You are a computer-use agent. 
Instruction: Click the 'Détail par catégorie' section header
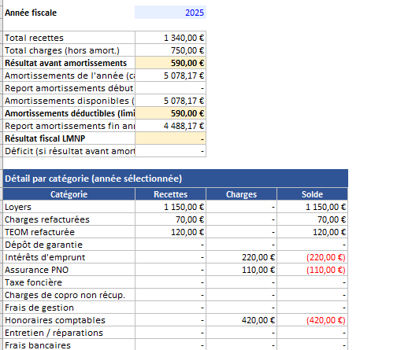tap(176, 179)
